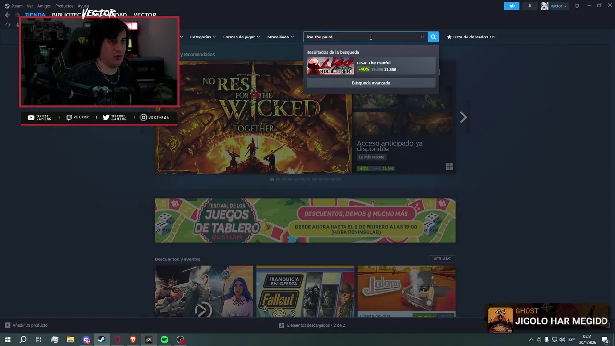The image size is (615, 346).
Task: Open the Vector account dropdown
Action: (x=558, y=6)
